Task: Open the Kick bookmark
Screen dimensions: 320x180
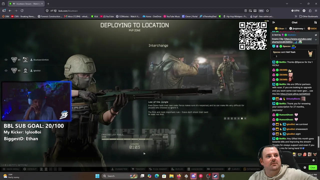Action: pyautogui.click(x=94, y=16)
